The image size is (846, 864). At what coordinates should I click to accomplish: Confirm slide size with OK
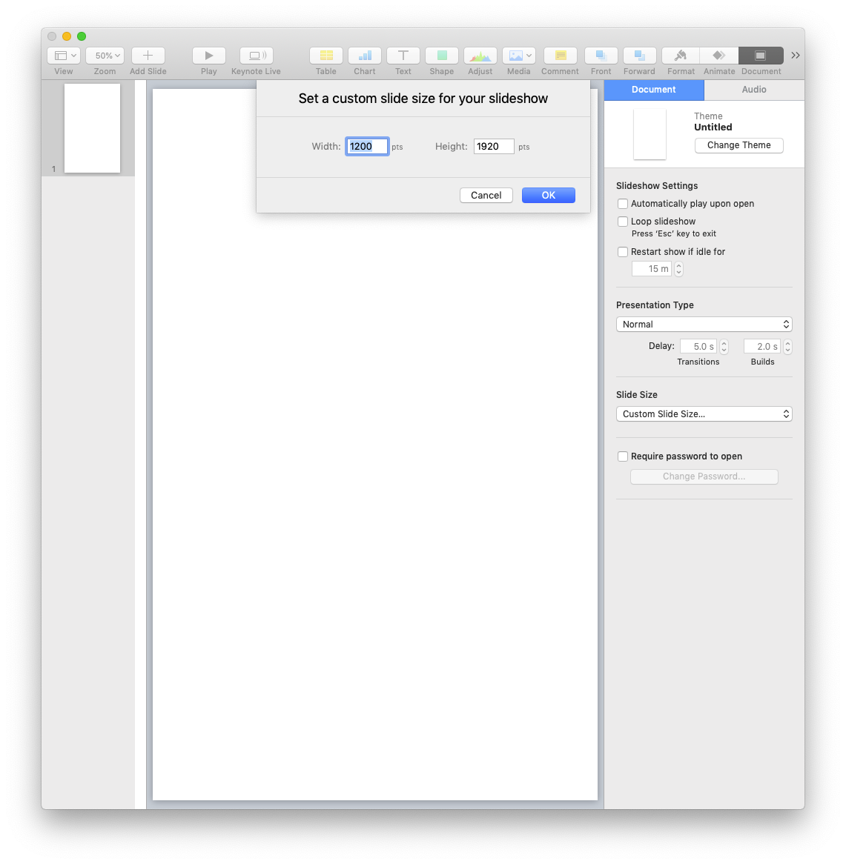click(x=548, y=195)
